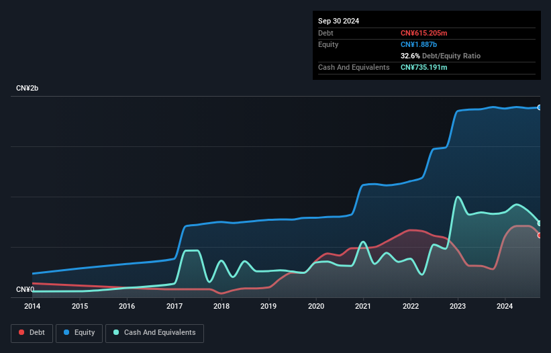Click the 2015 x-axis label
This screenshot has width=551, height=353.
point(80,306)
